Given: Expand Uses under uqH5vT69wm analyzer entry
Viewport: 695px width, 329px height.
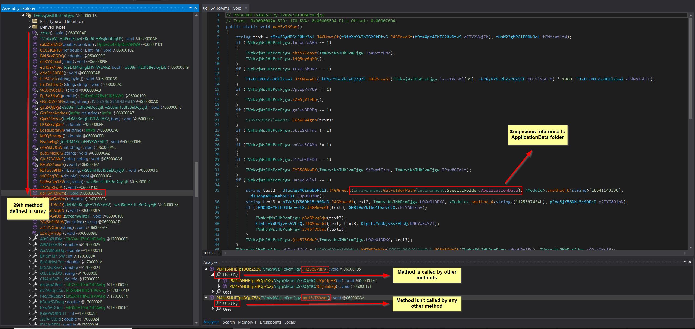Looking at the screenshot, I should click(x=213, y=309).
